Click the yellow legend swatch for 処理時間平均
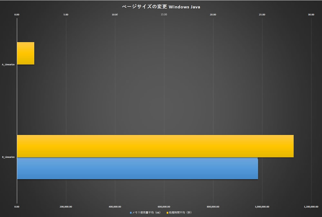This screenshot has height=217, width=322. (167, 213)
